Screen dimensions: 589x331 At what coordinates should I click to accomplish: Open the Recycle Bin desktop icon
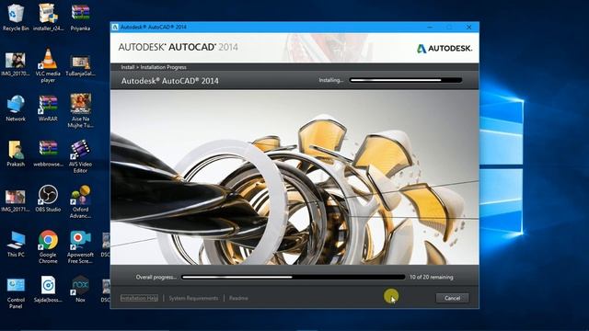(16, 17)
